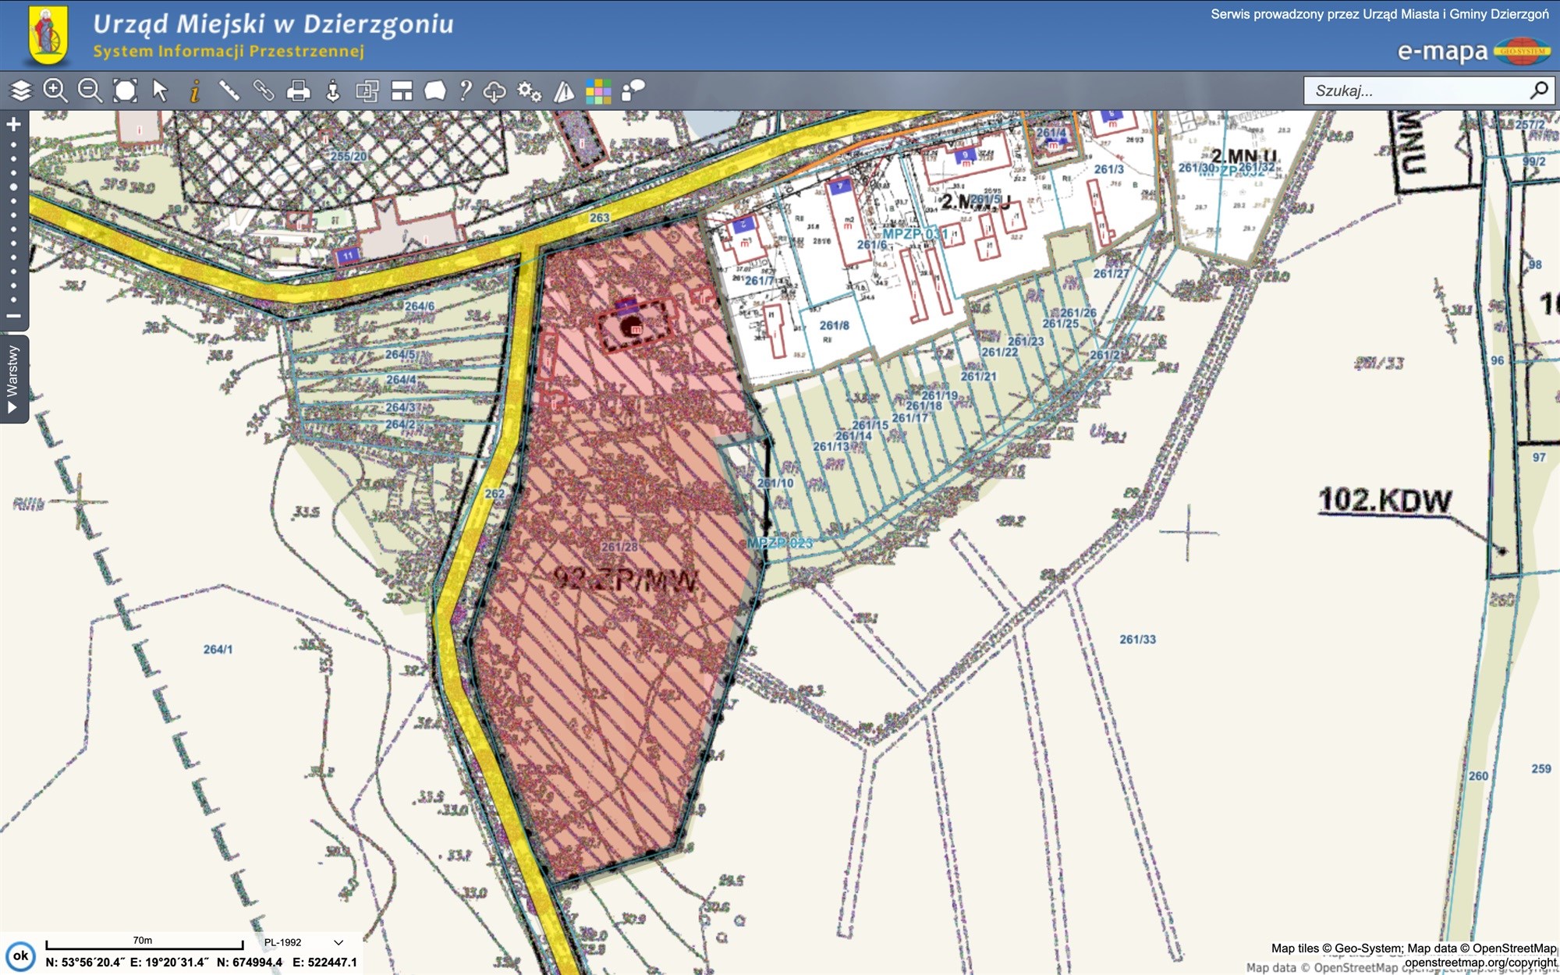The width and height of the screenshot is (1560, 975).
Task: Open the printer print tool
Action: point(298,91)
